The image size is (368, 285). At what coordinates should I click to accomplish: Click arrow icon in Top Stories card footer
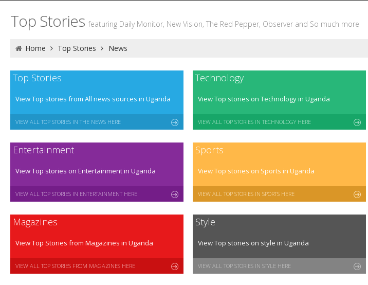[x=175, y=122]
